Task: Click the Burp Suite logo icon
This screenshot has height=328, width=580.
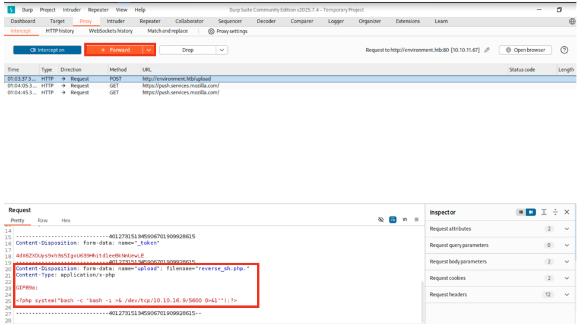Action: click(x=11, y=9)
